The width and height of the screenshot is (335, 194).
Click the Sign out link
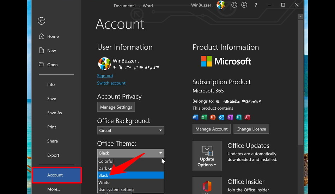105,76
